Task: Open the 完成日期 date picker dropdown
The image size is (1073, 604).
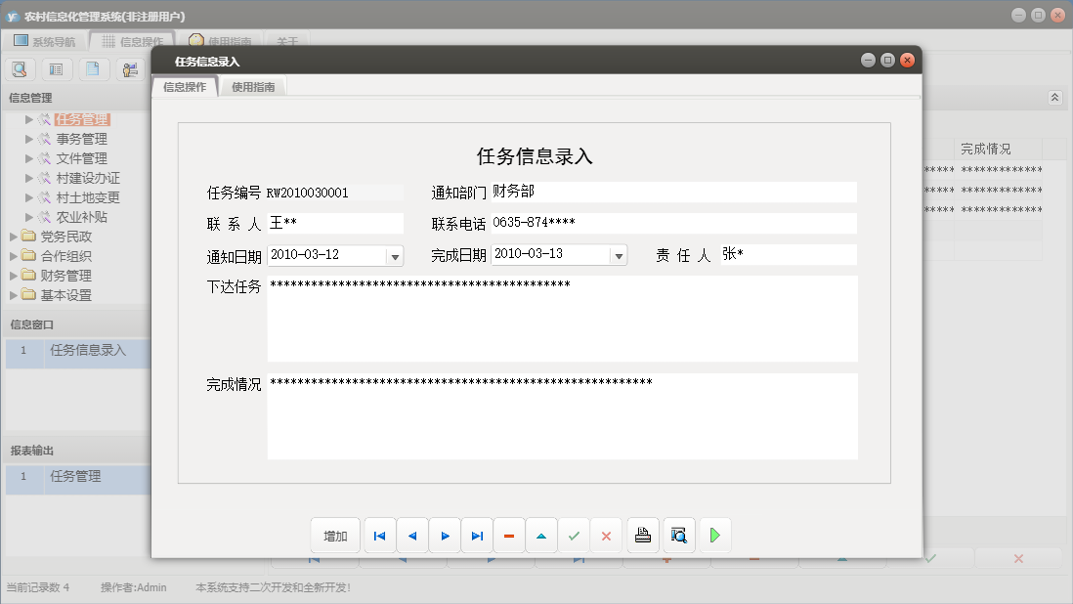Action: 619,254
